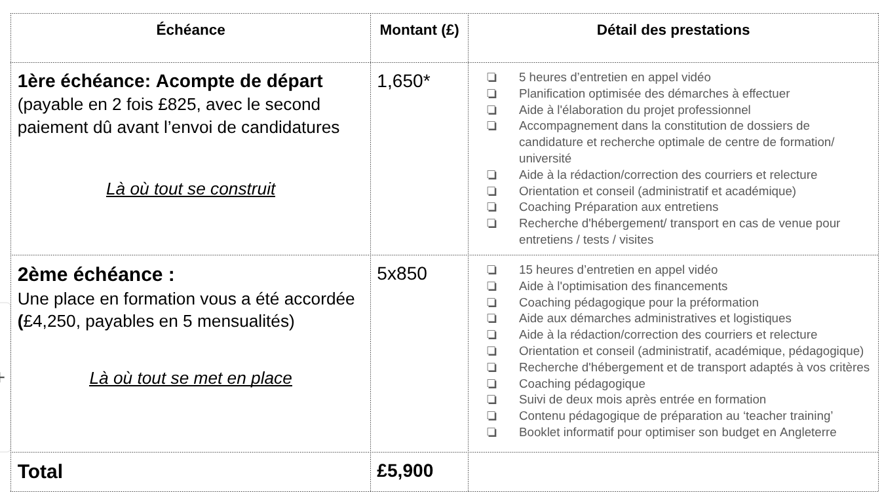This screenshot has width=884, height=501.
Task: Check the box beside "5 heures d'entretien en appel vidéo"
Action: [x=491, y=77]
